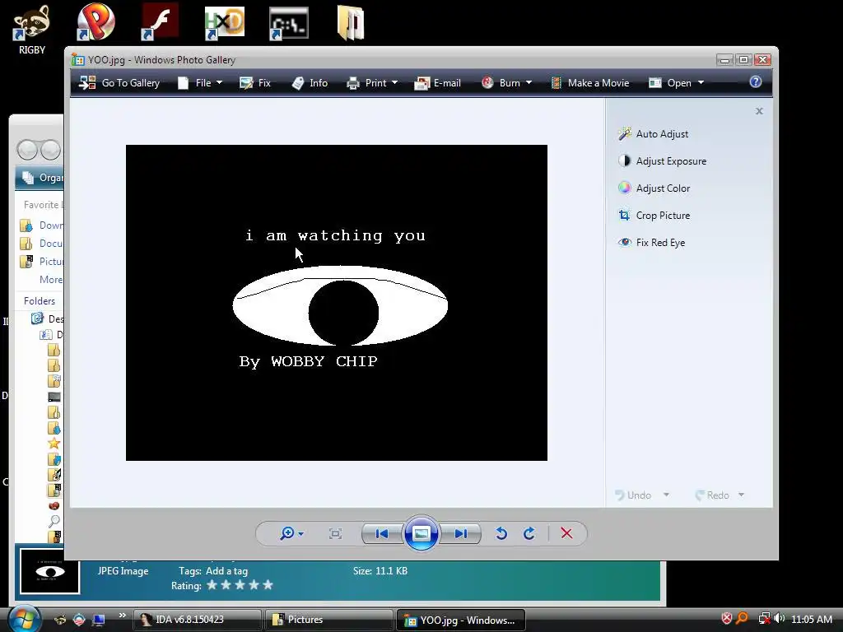Open the Undo dropdown arrow
The height and width of the screenshot is (632, 843).
[x=666, y=495]
